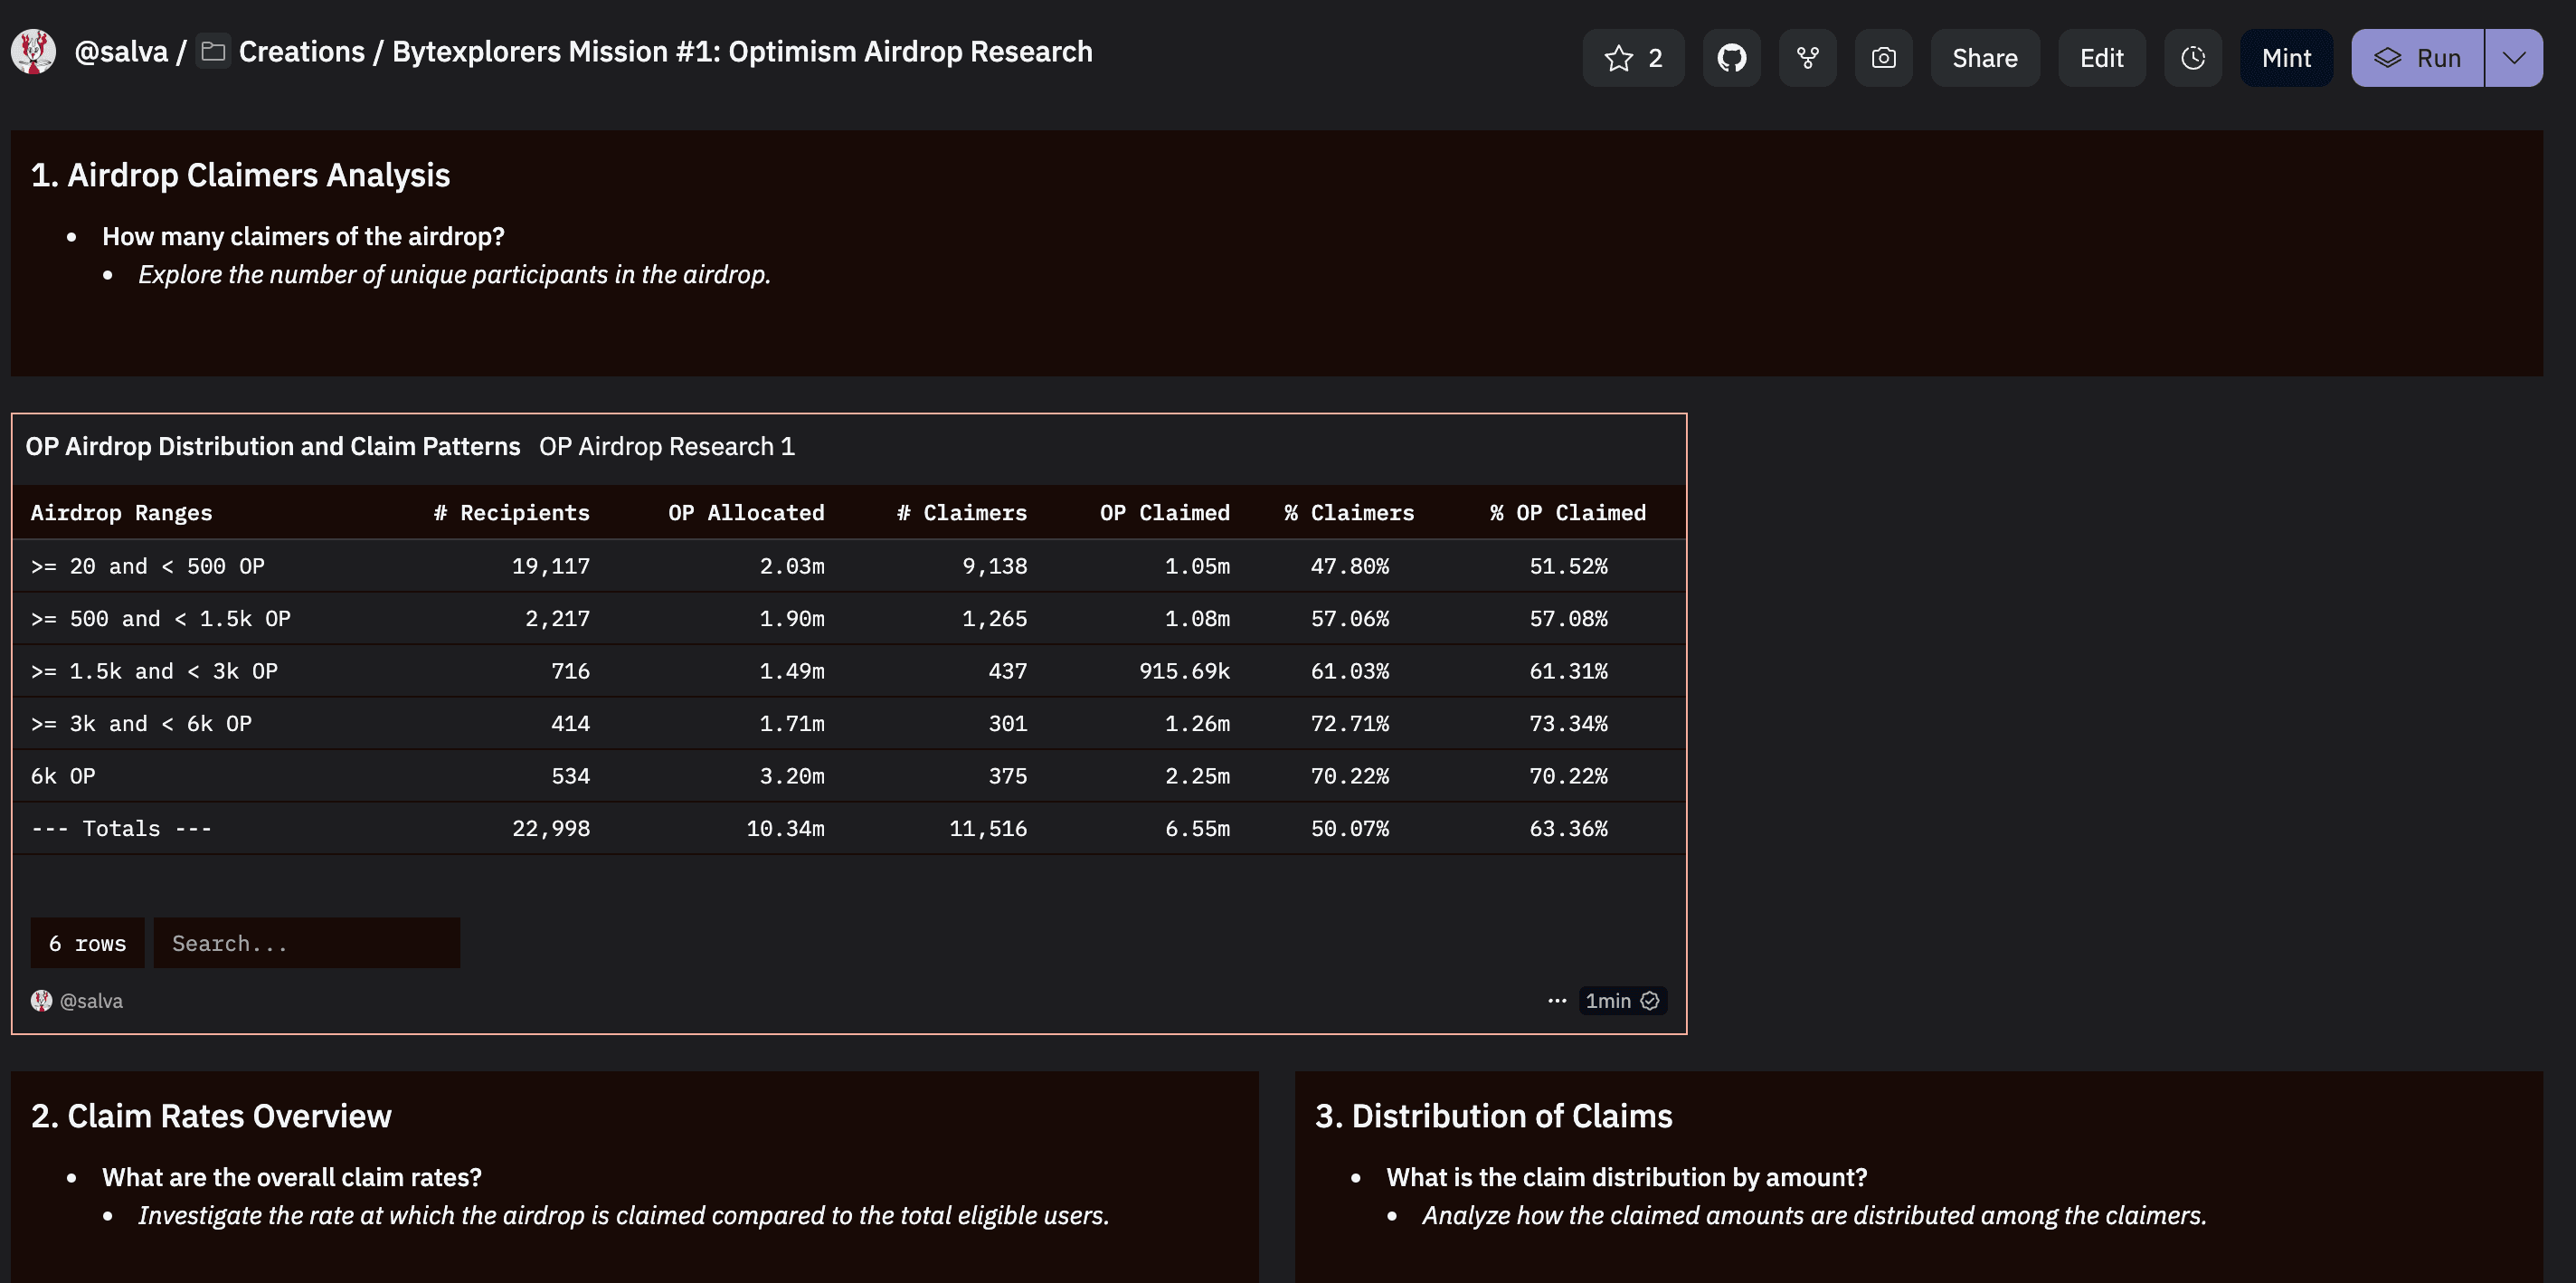Click the 1min last-run indicator
This screenshot has height=1283, width=2576.
1608,1000
